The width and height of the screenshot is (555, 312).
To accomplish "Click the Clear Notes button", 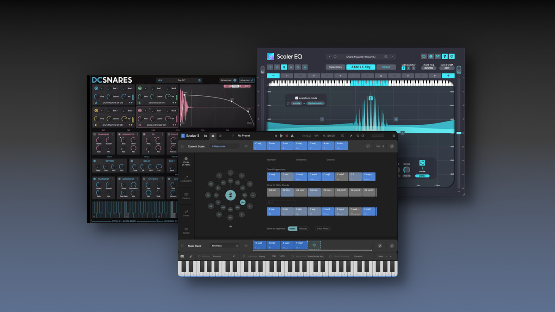I will 322,229.
